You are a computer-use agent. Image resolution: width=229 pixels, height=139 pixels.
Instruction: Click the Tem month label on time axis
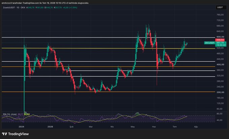pyautogui.click(x=175, y=127)
